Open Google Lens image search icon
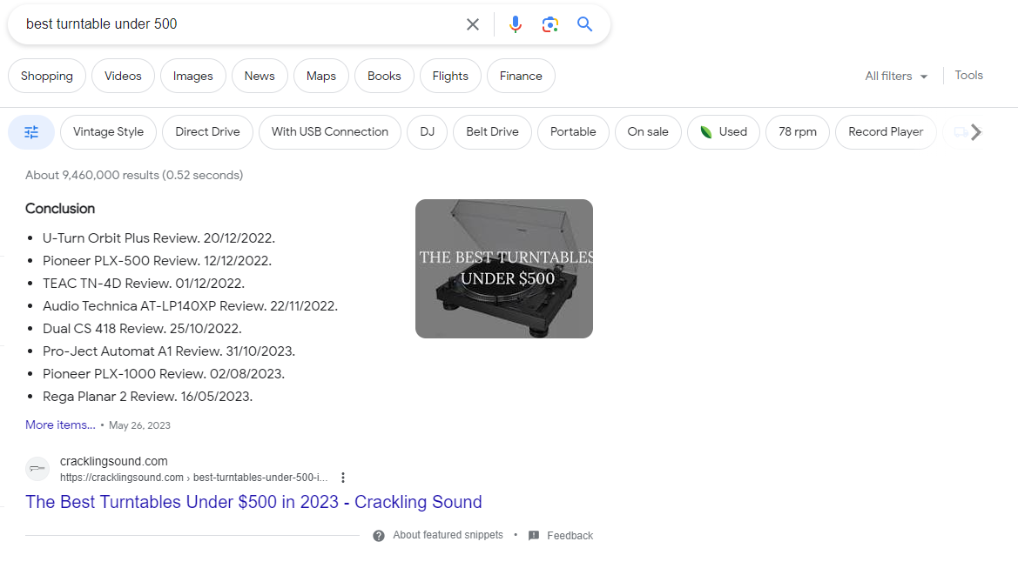The width and height of the screenshot is (1018, 575). 549,24
